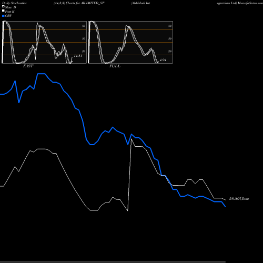Click the Fast K legend swatch
This screenshot has height=263, width=263.
[3, 11]
